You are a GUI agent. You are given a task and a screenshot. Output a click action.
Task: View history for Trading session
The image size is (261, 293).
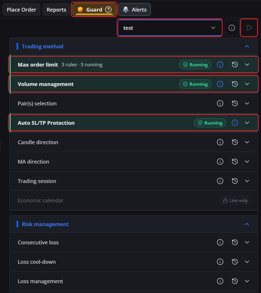235,181
